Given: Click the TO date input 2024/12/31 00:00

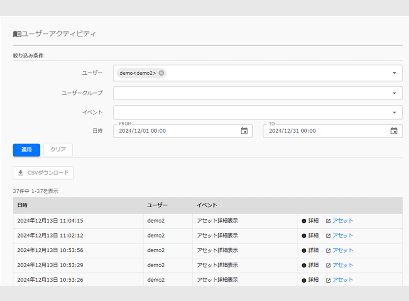Looking at the screenshot, I should [x=333, y=131].
